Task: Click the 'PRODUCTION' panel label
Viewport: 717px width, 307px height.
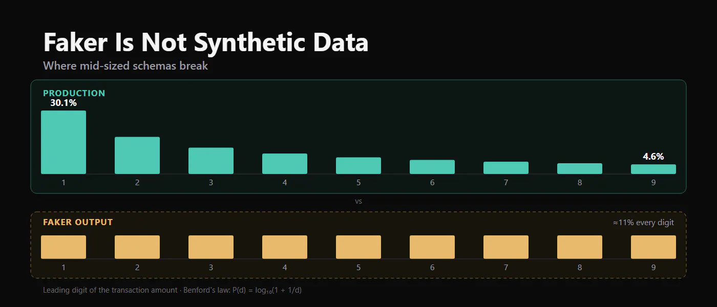Action: (x=74, y=93)
